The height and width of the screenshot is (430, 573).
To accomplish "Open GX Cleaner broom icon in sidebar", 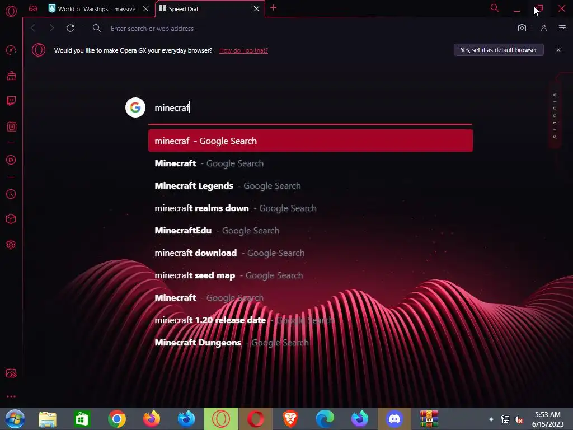I will click(x=11, y=76).
